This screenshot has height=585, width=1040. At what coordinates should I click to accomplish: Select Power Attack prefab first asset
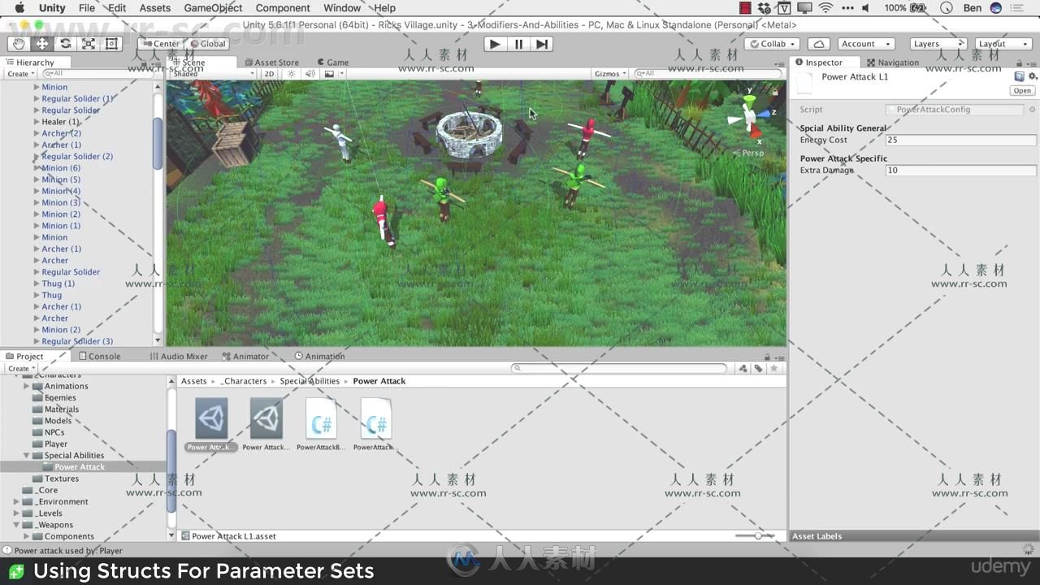211,423
